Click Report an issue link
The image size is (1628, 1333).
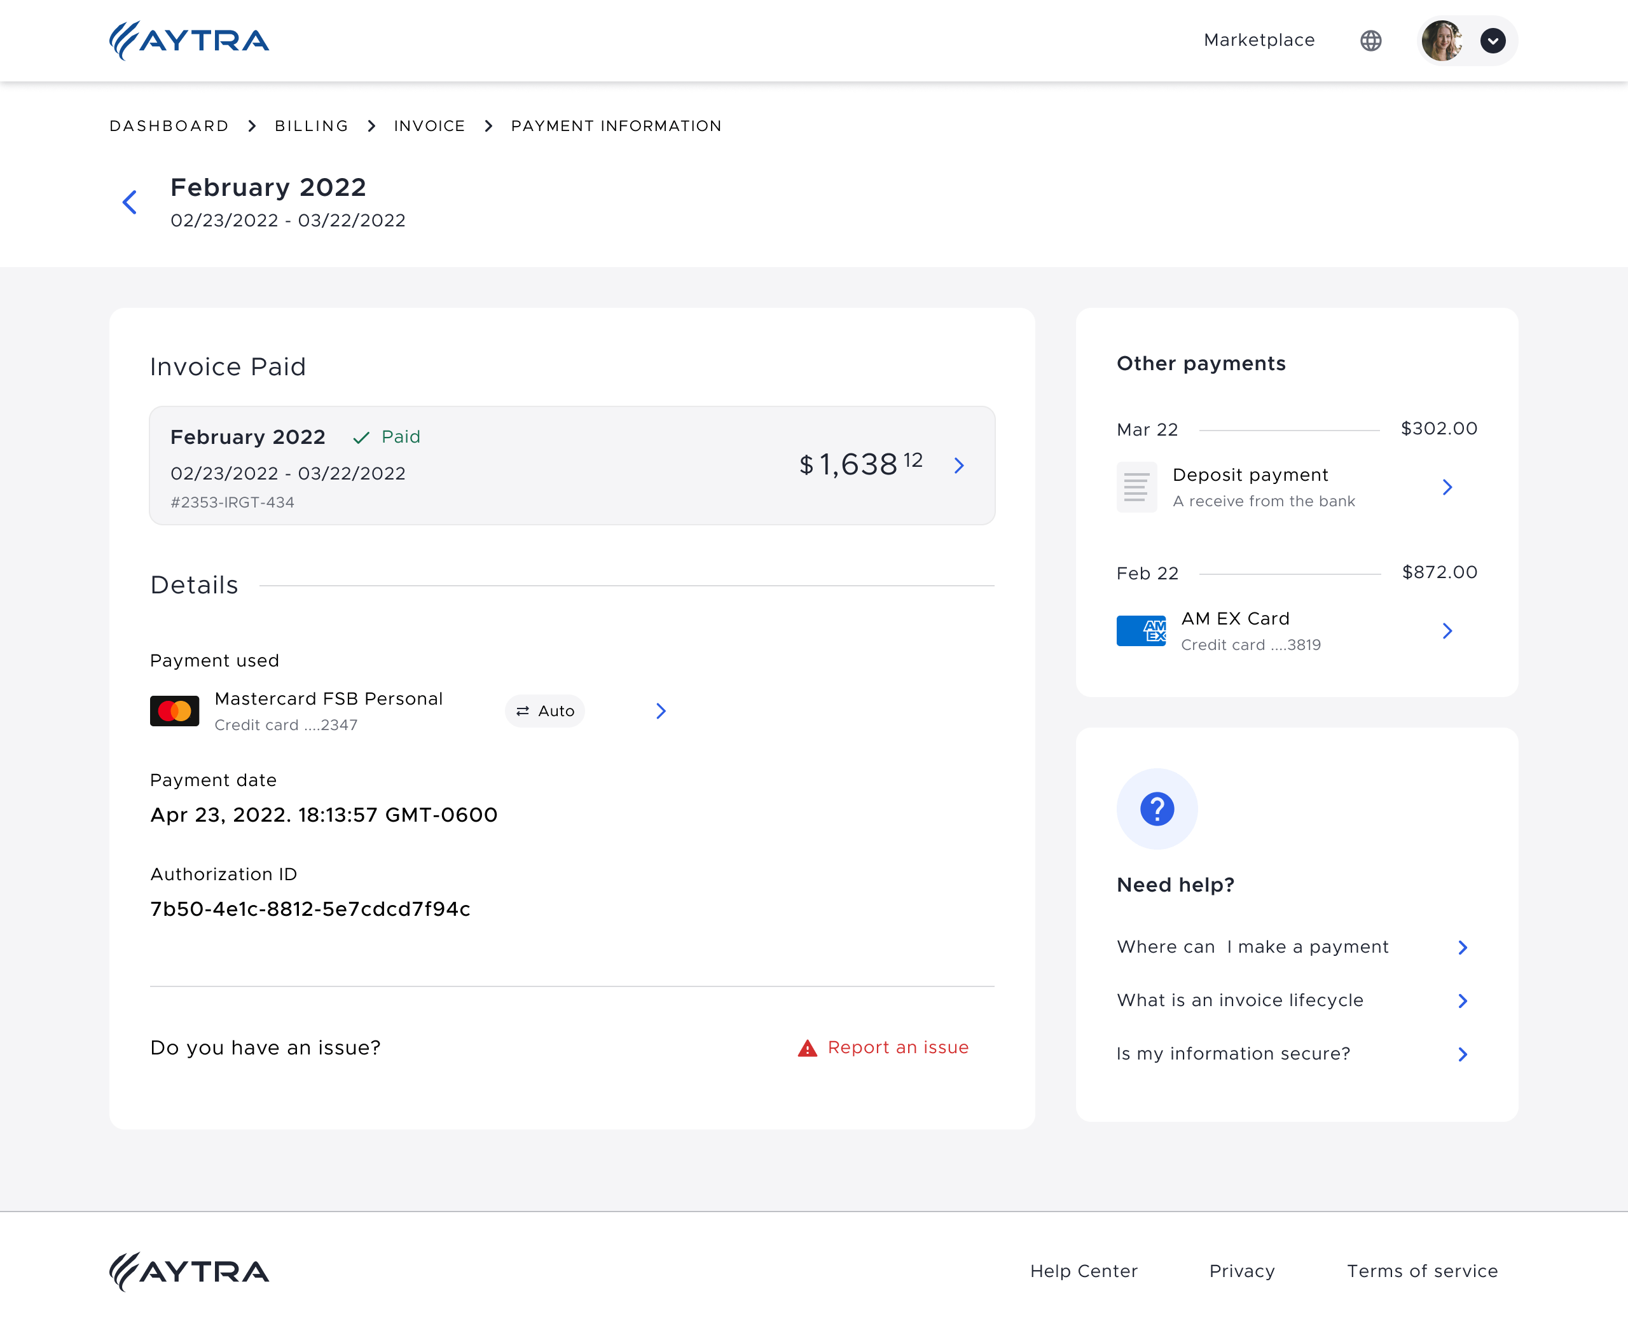tap(898, 1047)
